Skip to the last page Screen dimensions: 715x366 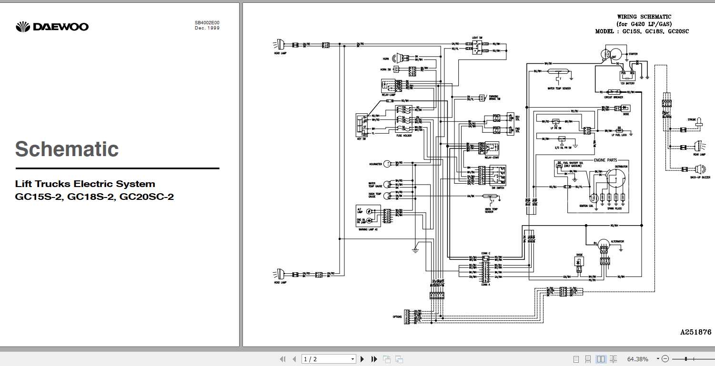(374, 359)
